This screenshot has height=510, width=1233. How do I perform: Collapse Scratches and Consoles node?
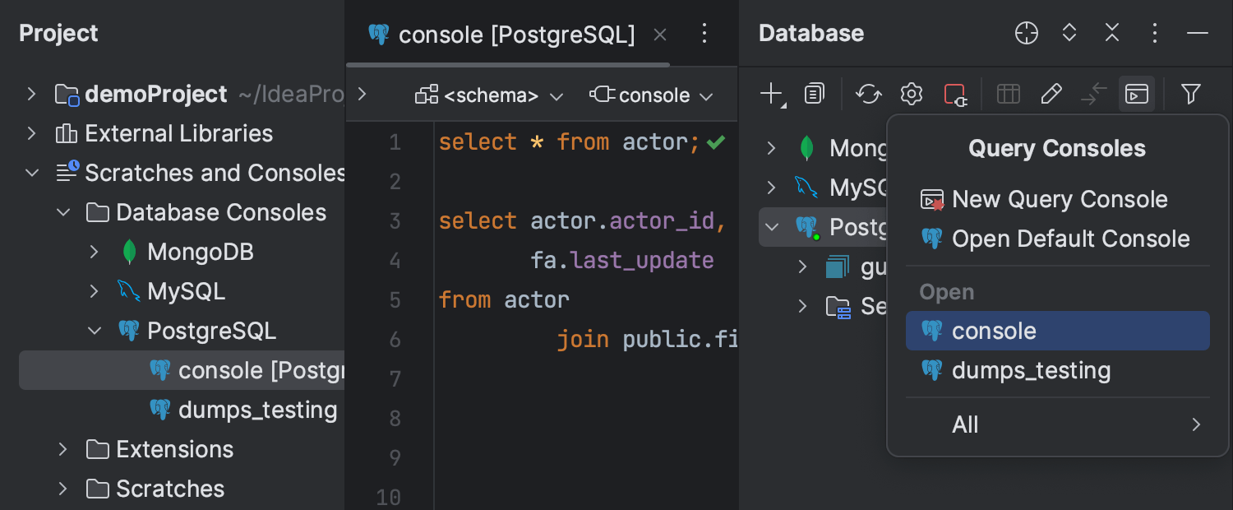(31, 173)
